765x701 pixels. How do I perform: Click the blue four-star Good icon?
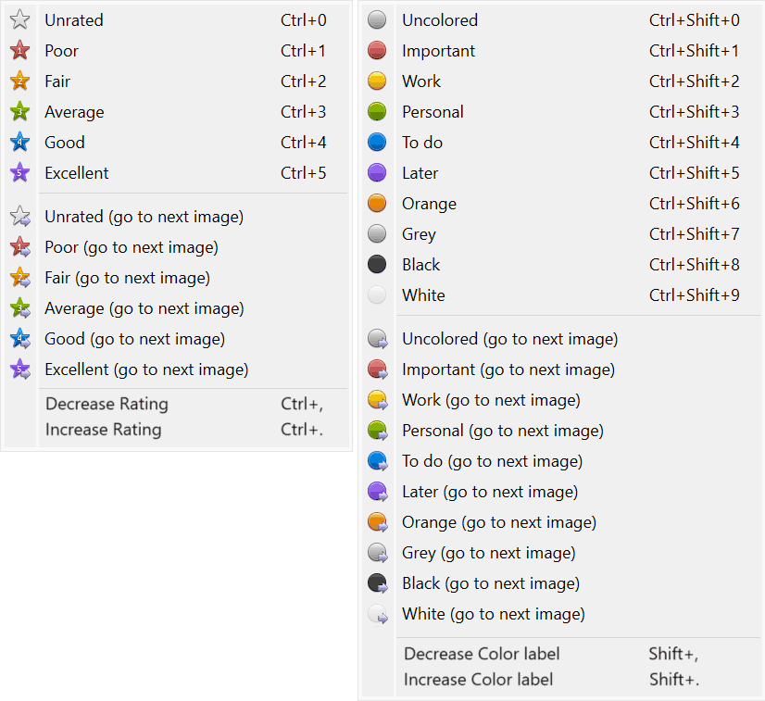click(19, 143)
